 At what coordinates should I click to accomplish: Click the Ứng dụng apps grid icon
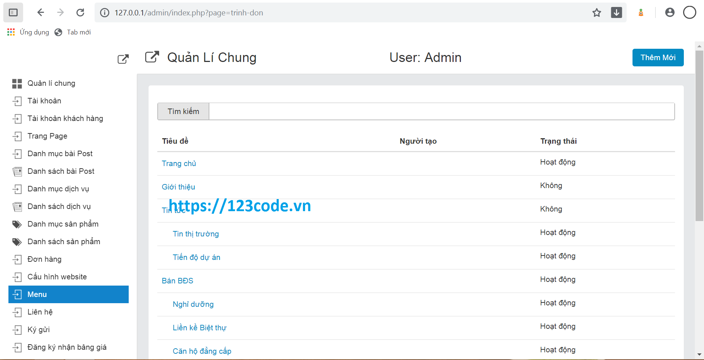click(11, 32)
